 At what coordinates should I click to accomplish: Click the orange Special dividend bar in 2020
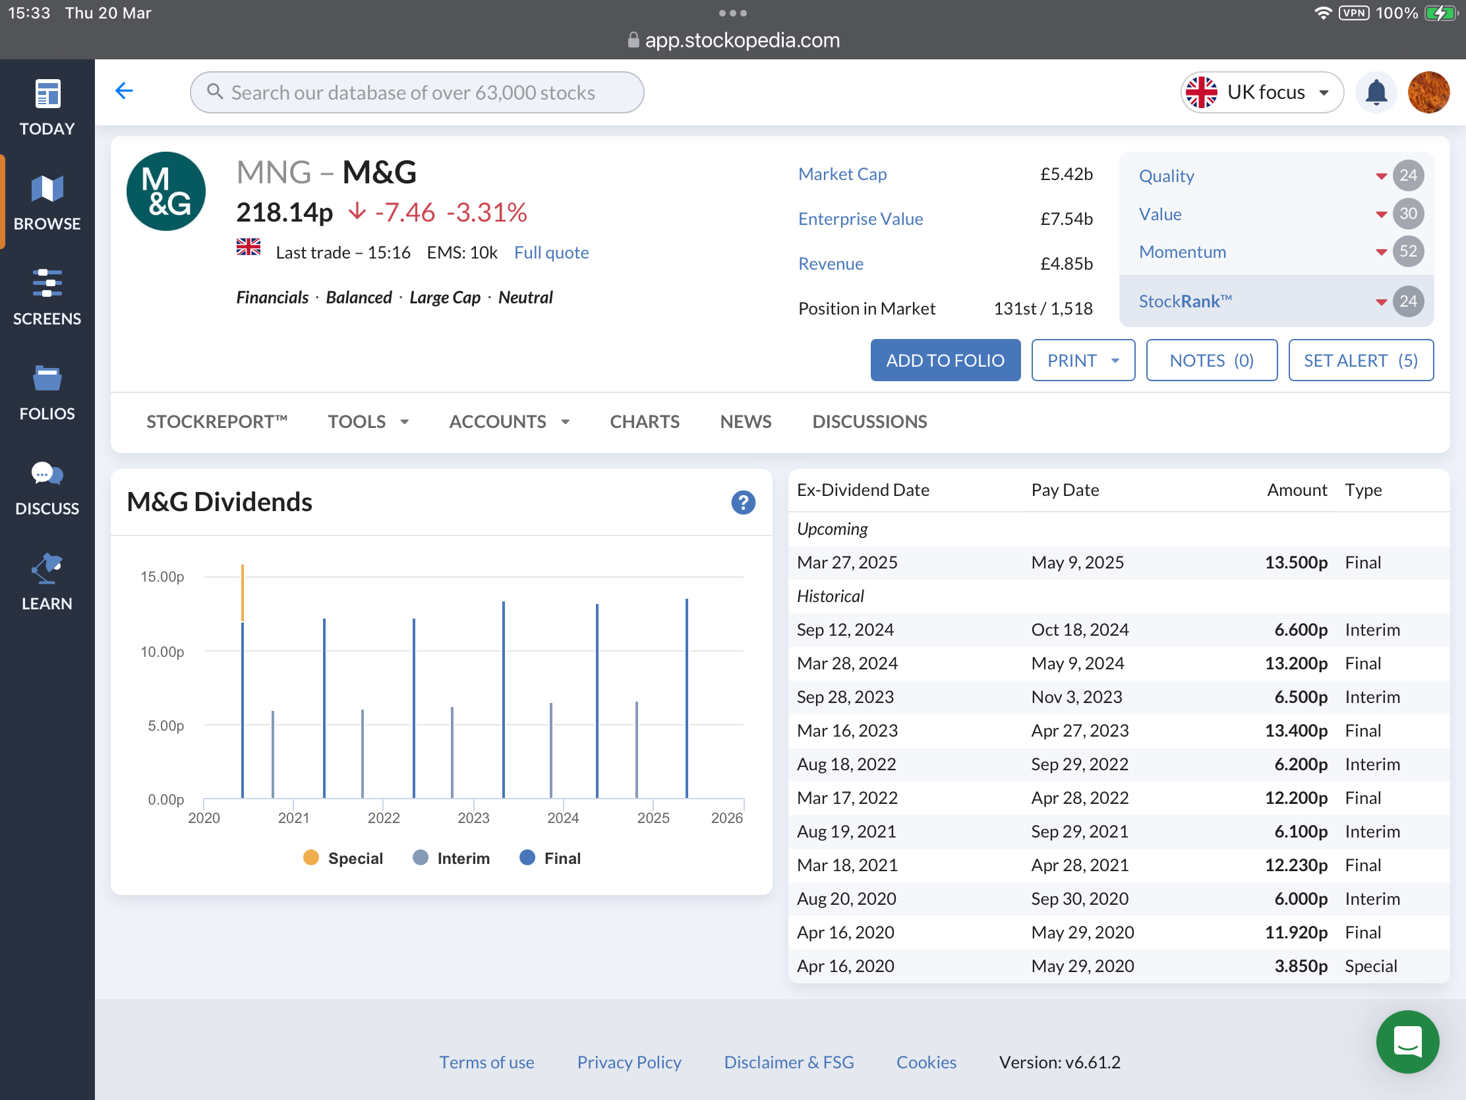(243, 592)
